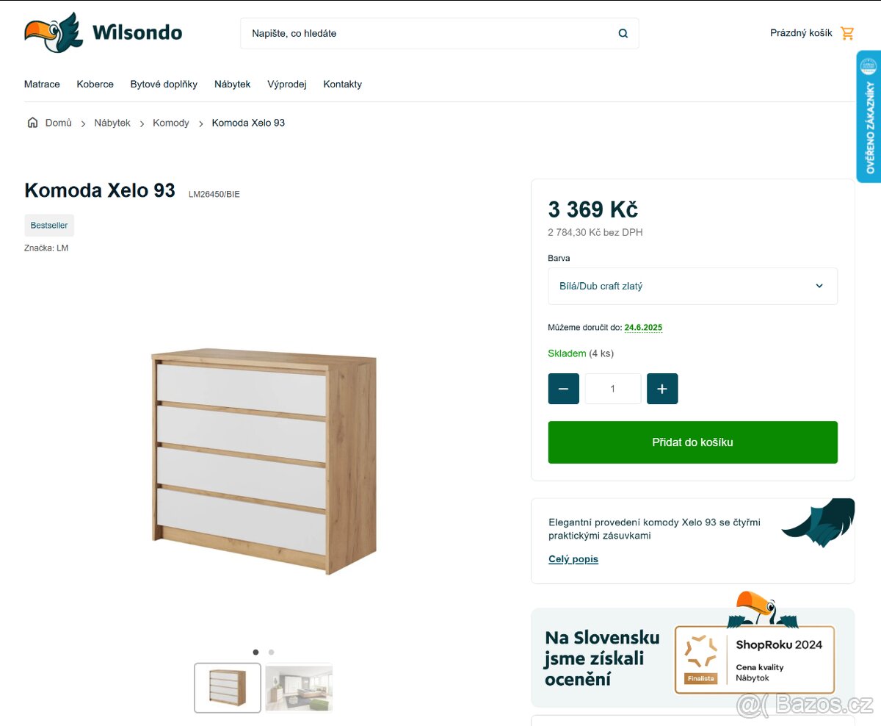Open the shopping cart icon

point(847,33)
